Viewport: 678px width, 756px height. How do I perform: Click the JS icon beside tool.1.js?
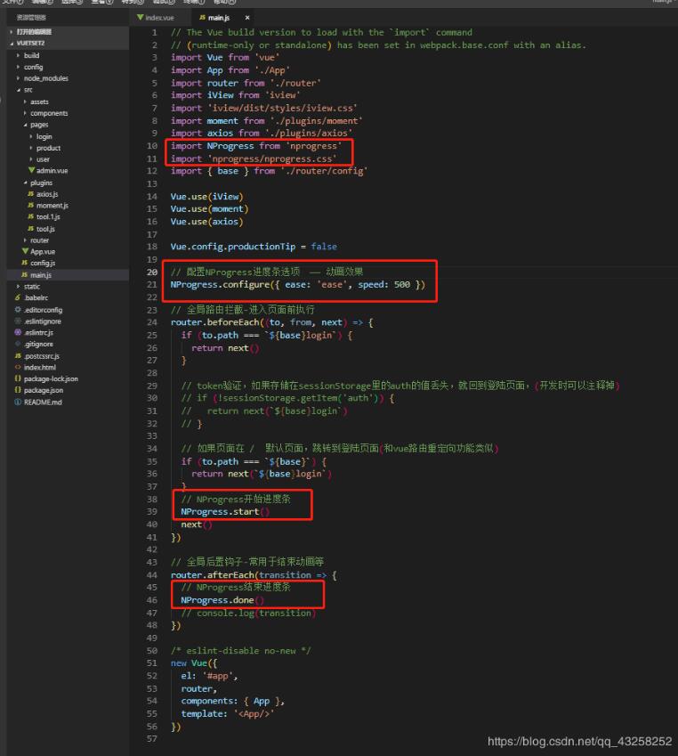click(x=31, y=216)
